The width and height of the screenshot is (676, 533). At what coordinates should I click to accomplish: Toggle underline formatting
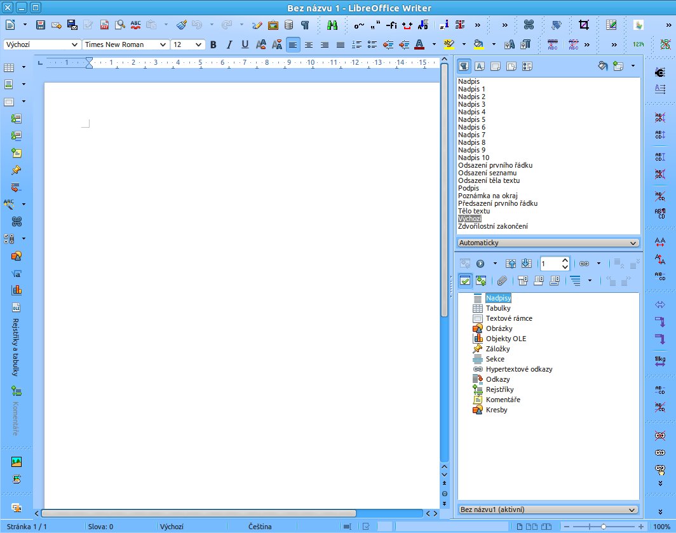(245, 44)
